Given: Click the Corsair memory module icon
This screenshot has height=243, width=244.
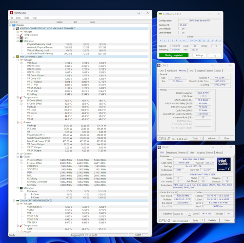Looking at the screenshot, I should 18,200.
